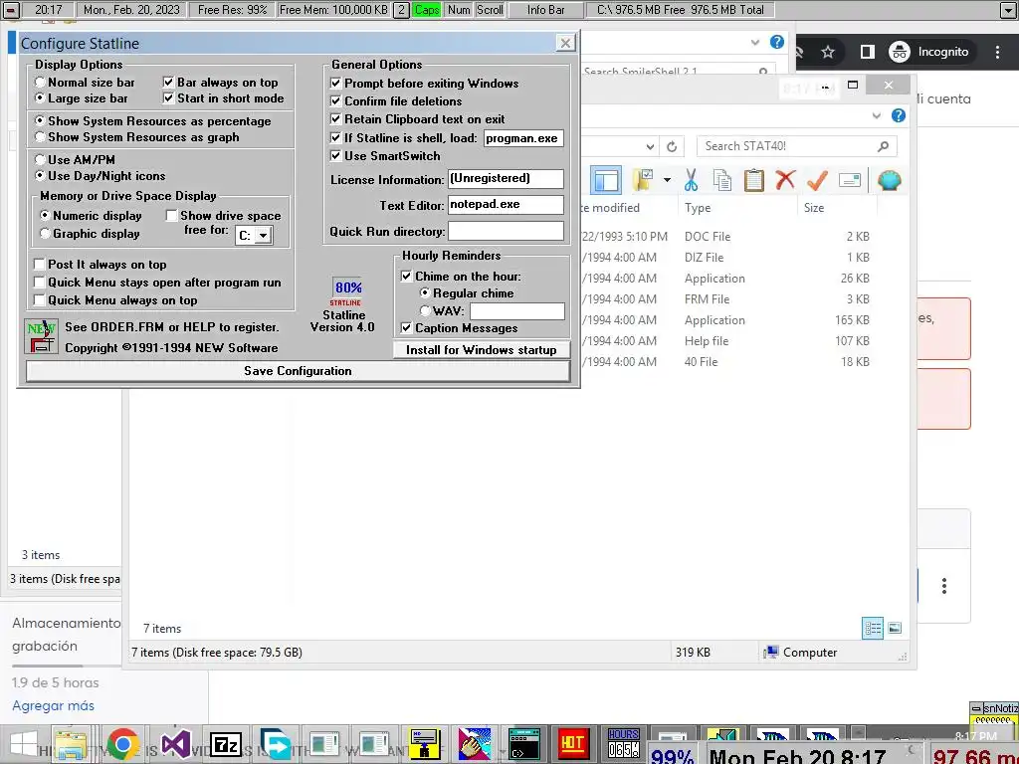The image size is (1019, 764).
Task: Click the Rename icon beside the checkmark
Action: click(x=850, y=180)
